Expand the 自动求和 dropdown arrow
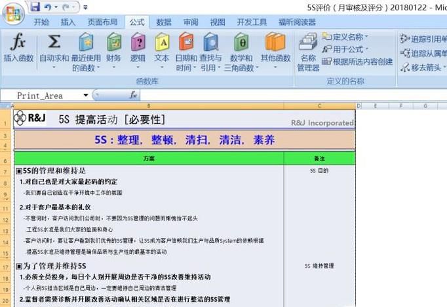Image resolution: width=447 pixels, height=307 pixels. [x=54, y=67]
